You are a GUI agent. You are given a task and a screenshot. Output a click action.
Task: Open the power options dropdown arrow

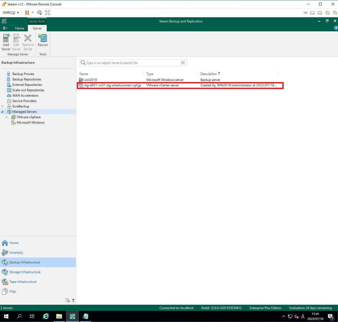(x=33, y=13)
